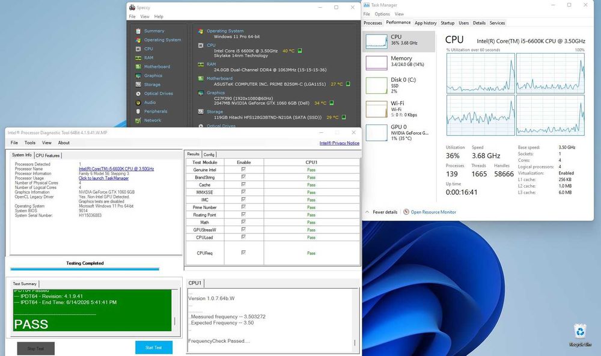Click the Users tab in Task Manager
Screen dimensions: 601x356
click(464, 23)
